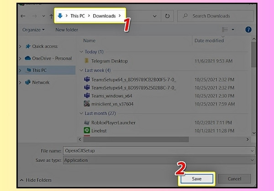Image resolution: width=274 pixels, height=191 pixels.
Task: Sort by Name column
Action: (90, 40)
